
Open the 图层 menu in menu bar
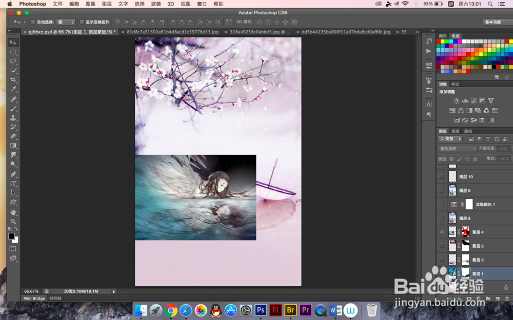(107, 4)
